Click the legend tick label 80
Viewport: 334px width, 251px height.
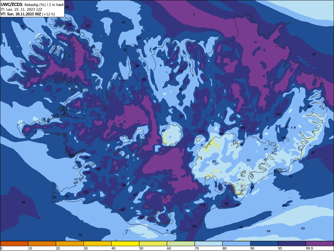(224, 248)
